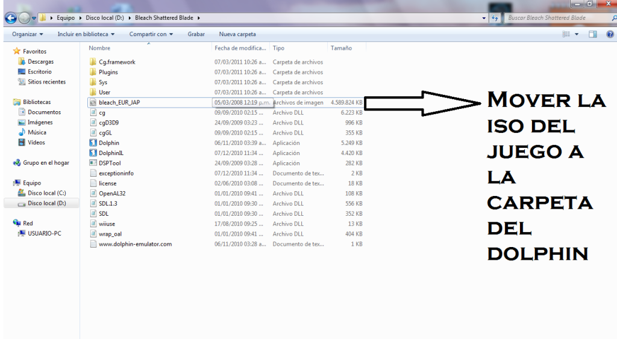This screenshot has width=617, height=339.
Task: Select the DSPTool application icon
Action: (x=93, y=163)
